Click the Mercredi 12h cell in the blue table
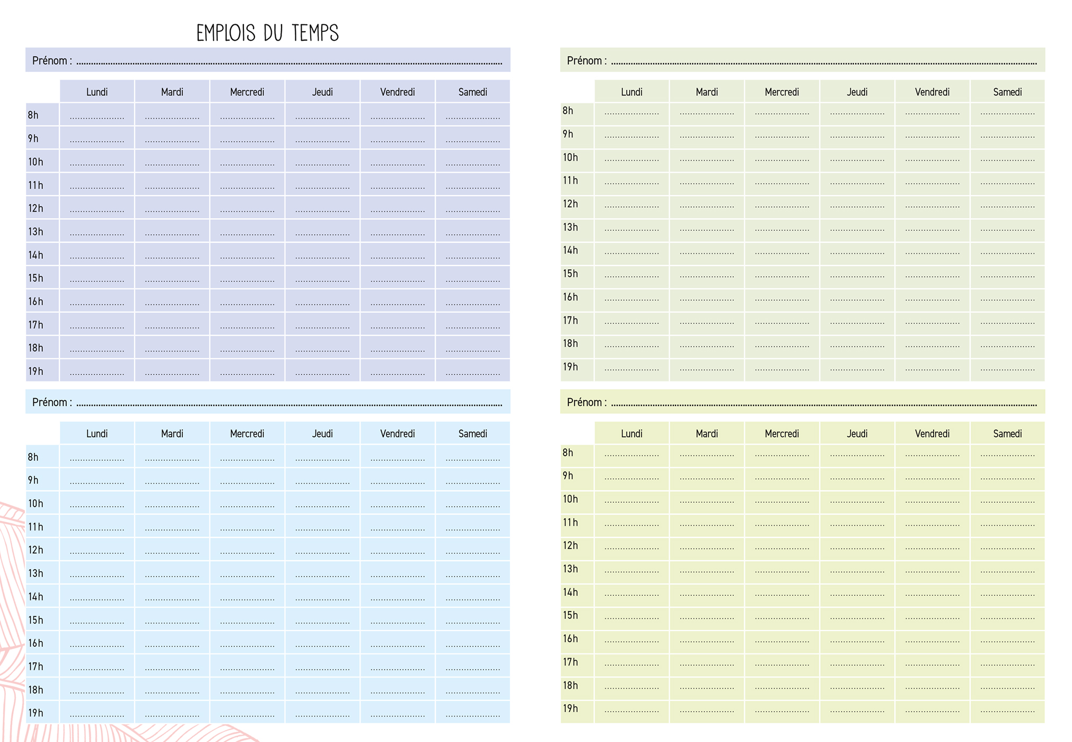Screen dimensions: 1072x742 click(247, 550)
